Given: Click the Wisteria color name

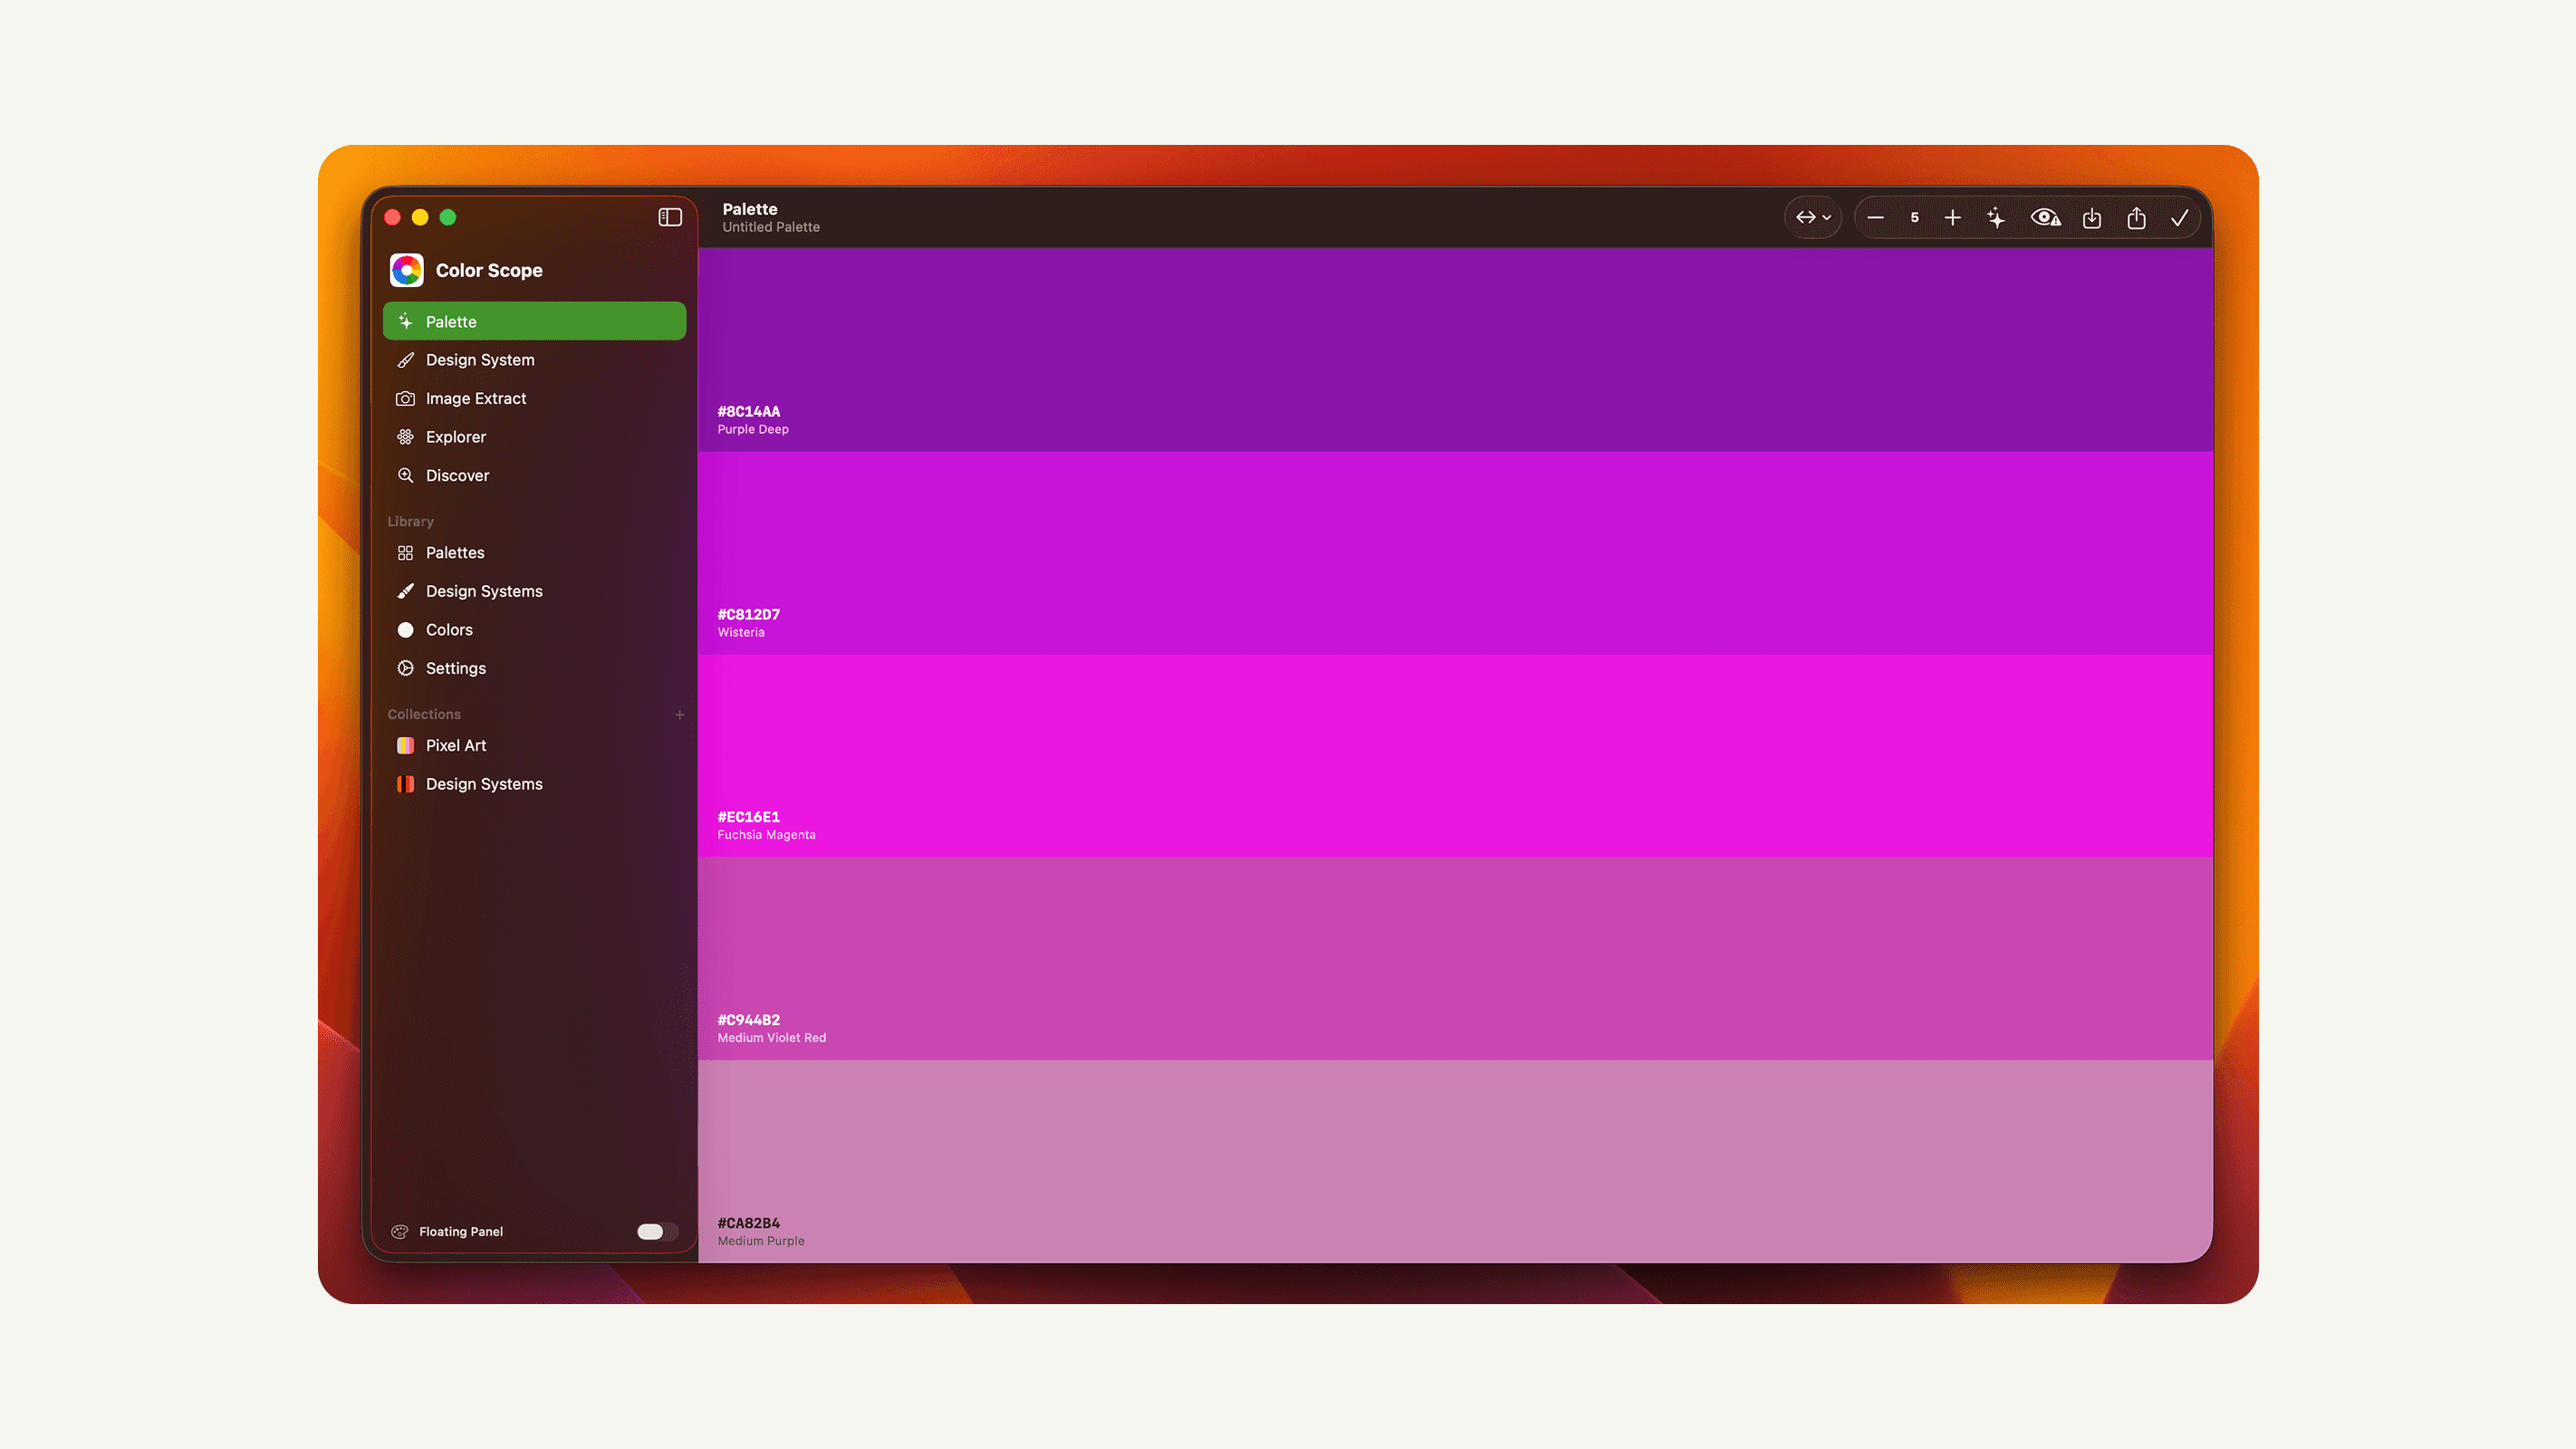Looking at the screenshot, I should click(741, 632).
